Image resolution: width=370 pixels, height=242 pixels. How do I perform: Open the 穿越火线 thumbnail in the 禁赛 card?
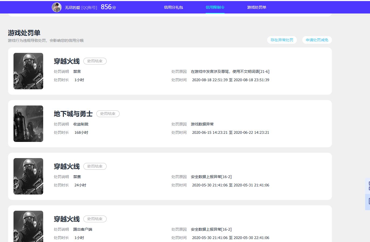click(28, 176)
